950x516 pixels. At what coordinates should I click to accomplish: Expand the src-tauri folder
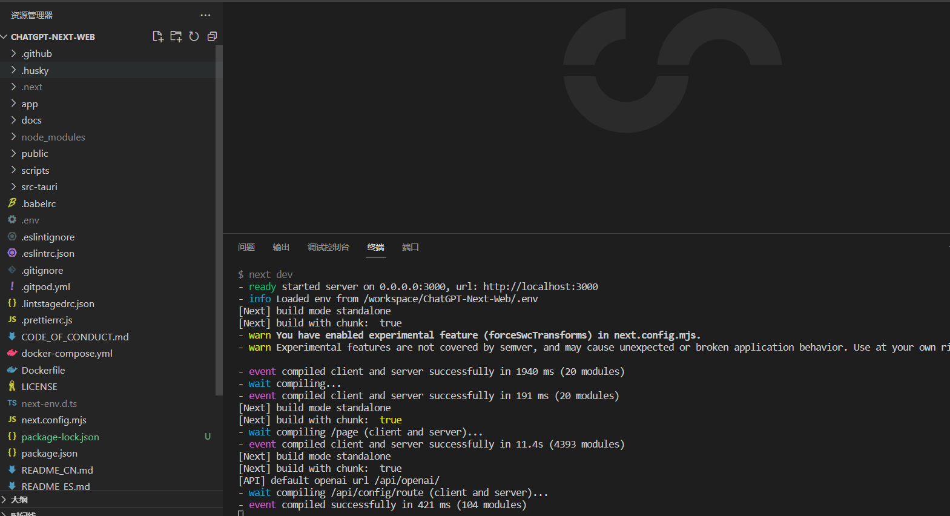pyautogui.click(x=13, y=187)
